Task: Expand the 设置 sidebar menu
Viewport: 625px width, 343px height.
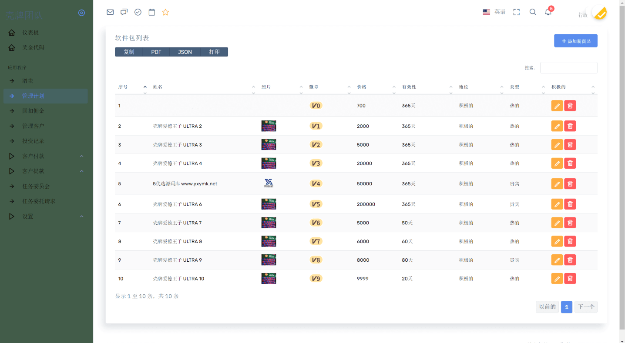Action: coord(46,216)
